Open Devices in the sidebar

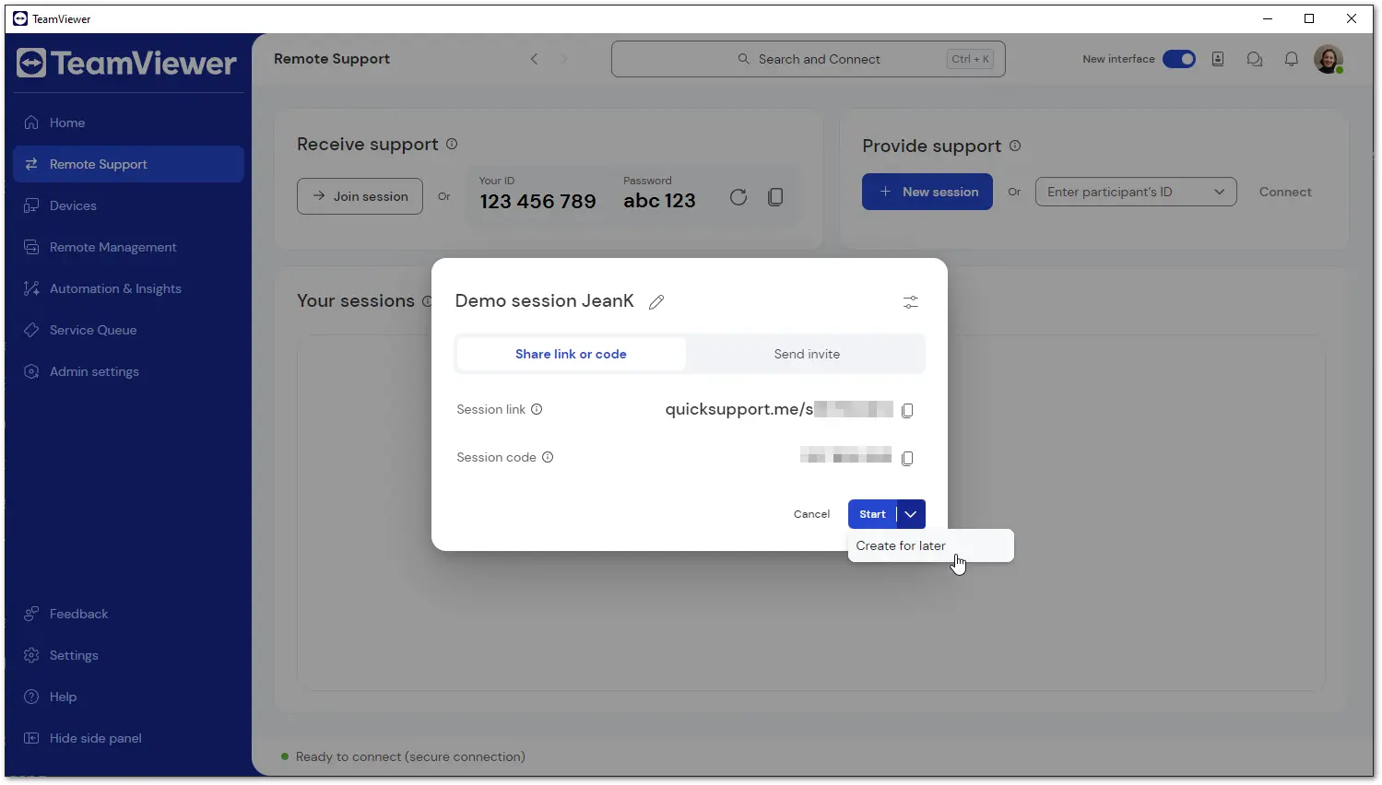click(x=129, y=205)
